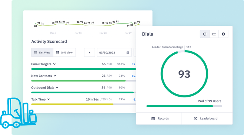
Task: Click the Email Targets progress bar
Action: pos(84,69)
